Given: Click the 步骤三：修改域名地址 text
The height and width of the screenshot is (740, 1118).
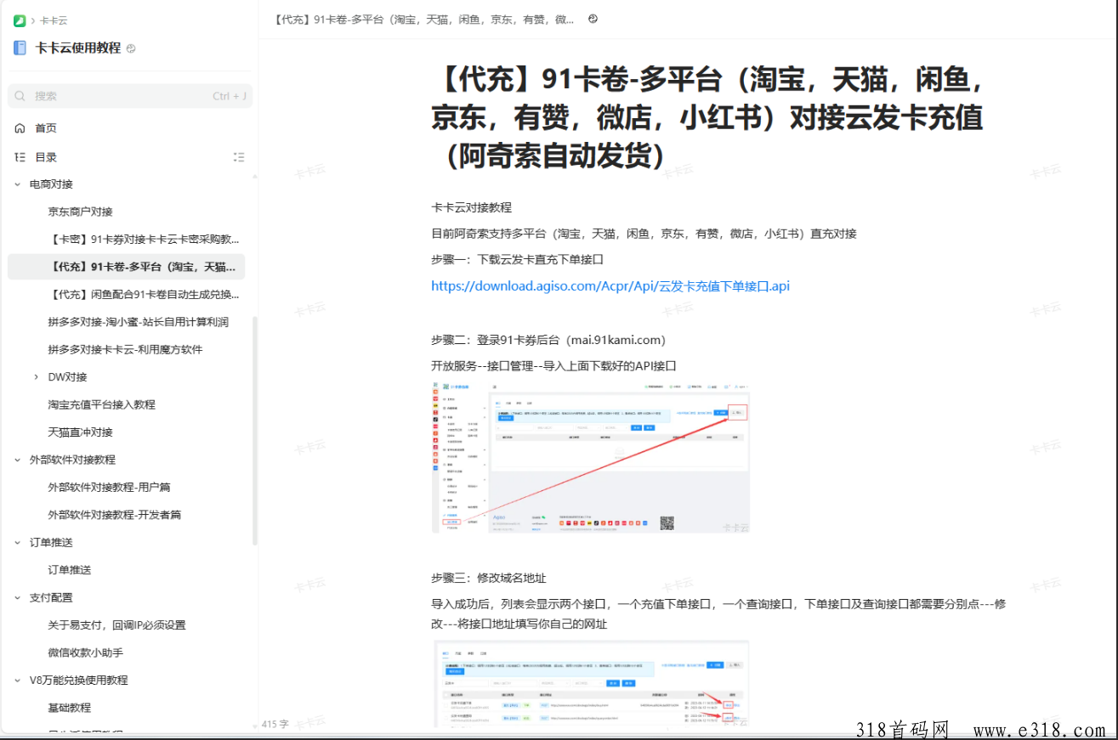Looking at the screenshot, I should coord(489,579).
